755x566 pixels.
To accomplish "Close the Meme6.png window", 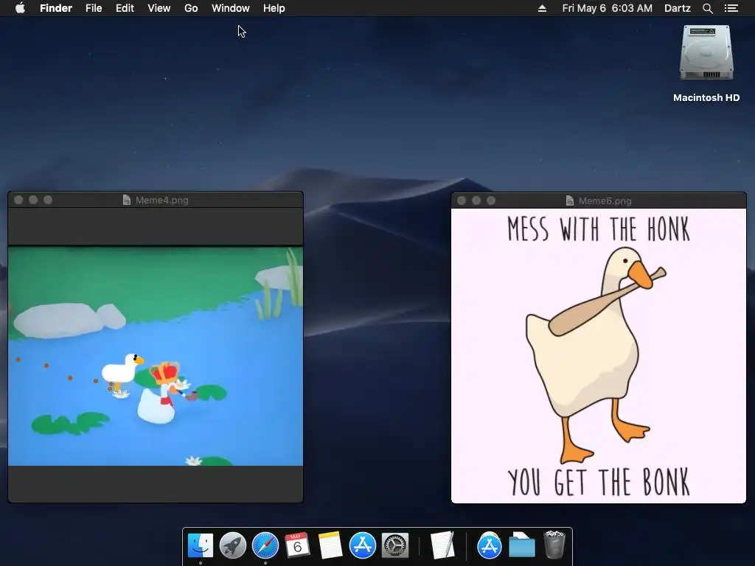I will point(462,200).
